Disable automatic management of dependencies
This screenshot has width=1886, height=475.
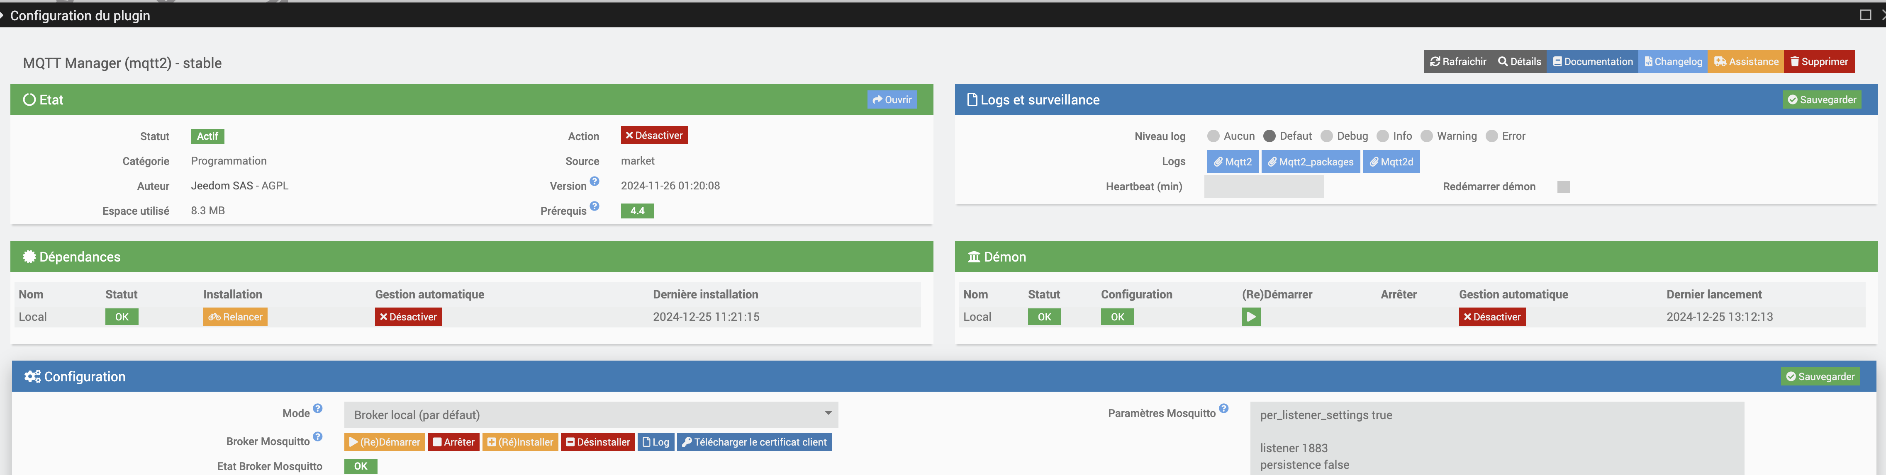tap(408, 317)
